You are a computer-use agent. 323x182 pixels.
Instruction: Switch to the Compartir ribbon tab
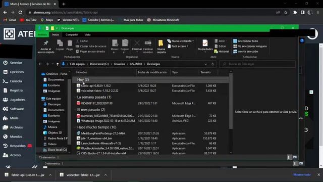72,35
